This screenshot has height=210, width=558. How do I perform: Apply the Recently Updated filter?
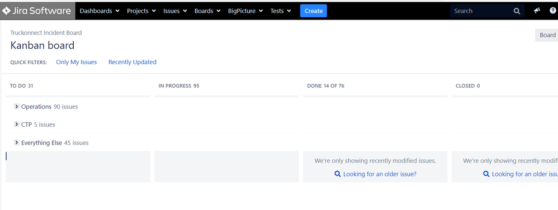pyautogui.click(x=133, y=62)
